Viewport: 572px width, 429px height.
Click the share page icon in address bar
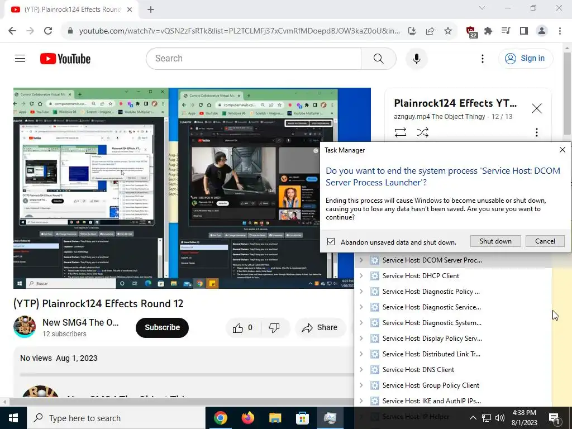tap(430, 31)
